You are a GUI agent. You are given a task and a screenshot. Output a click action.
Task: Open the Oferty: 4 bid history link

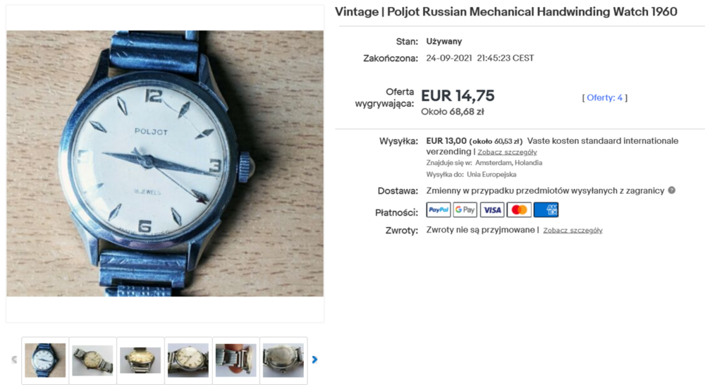click(x=605, y=97)
